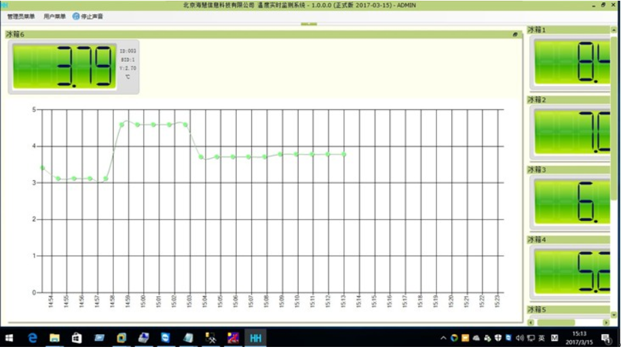Select the 冰箱5 panel header
This screenshot has height=349, width=621.
(x=568, y=310)
